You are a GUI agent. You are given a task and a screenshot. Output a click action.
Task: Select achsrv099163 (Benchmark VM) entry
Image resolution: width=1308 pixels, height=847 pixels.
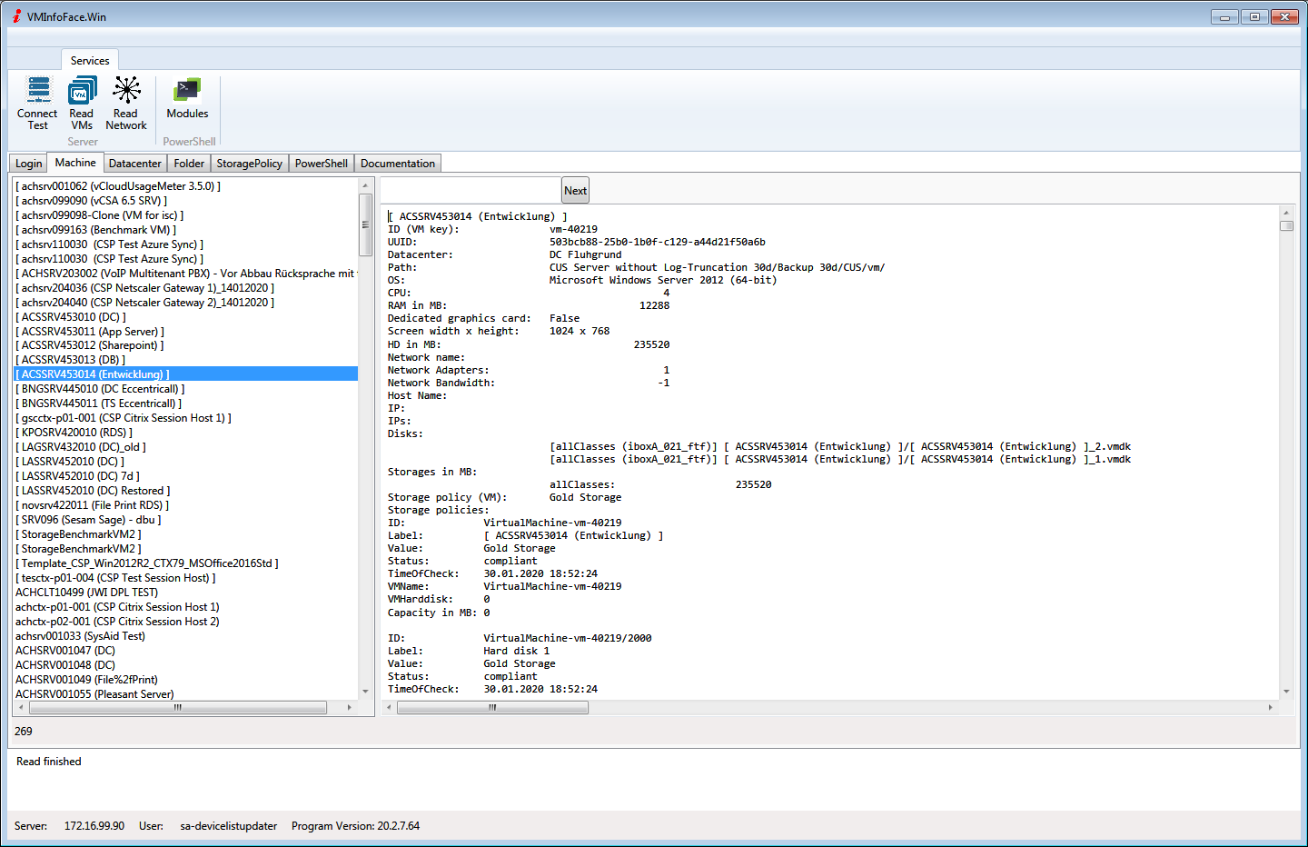point(95,230)
